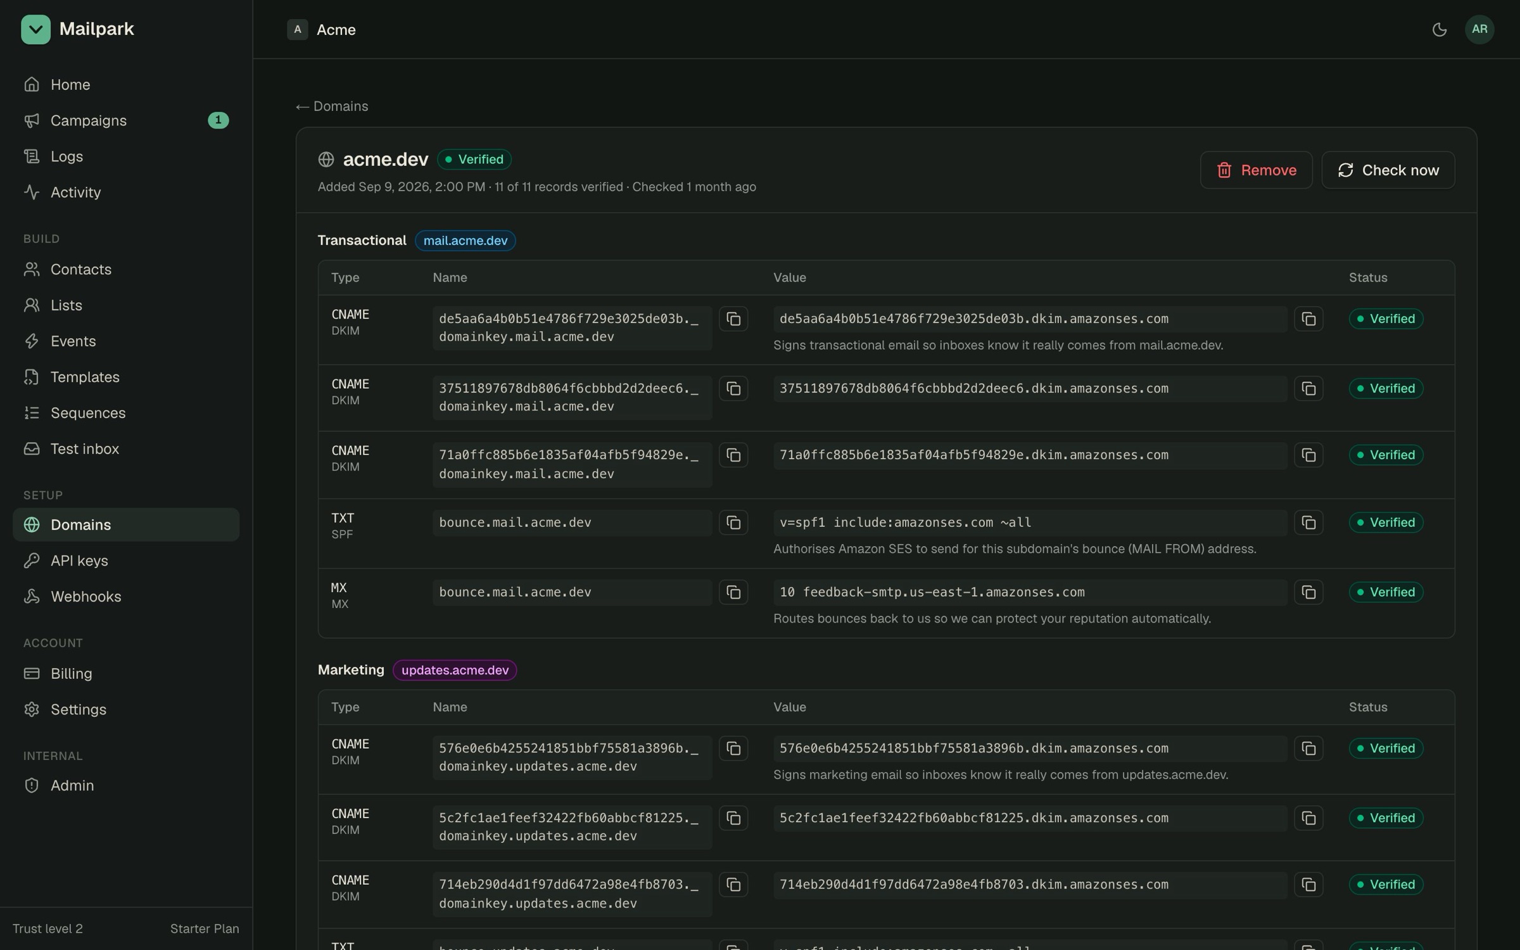
Task: Select the Starter Plan label
Action: click(205, 929)
